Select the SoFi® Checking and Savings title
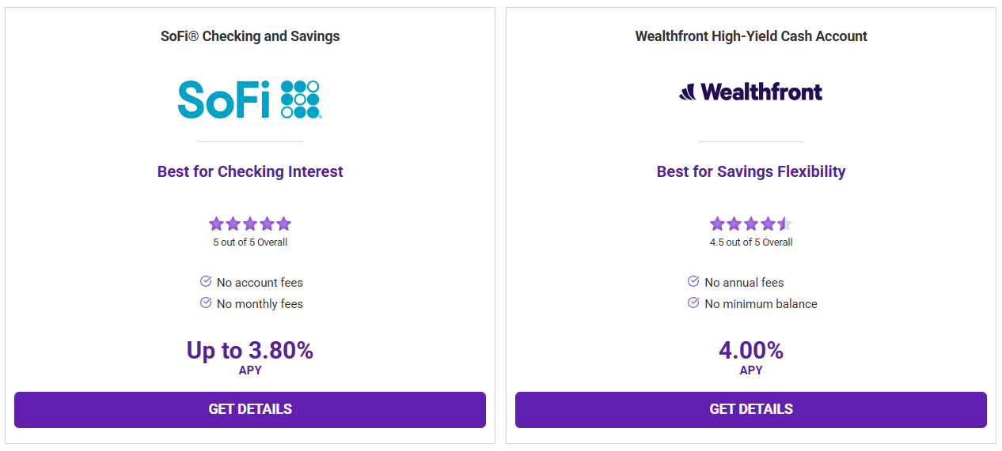Image resolution: width=1002 pixels, height=451 pixels. 250,36
